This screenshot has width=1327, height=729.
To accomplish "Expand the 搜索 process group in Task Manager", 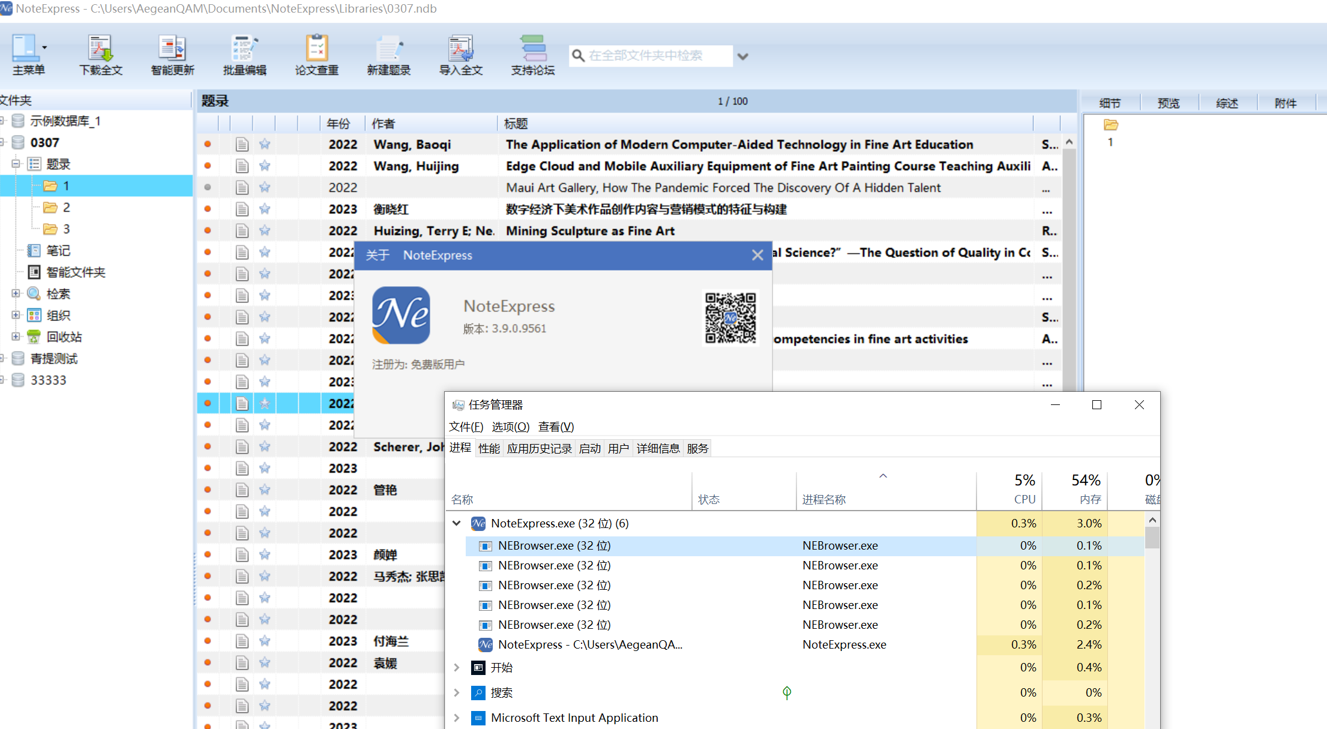I will (457, 693).
